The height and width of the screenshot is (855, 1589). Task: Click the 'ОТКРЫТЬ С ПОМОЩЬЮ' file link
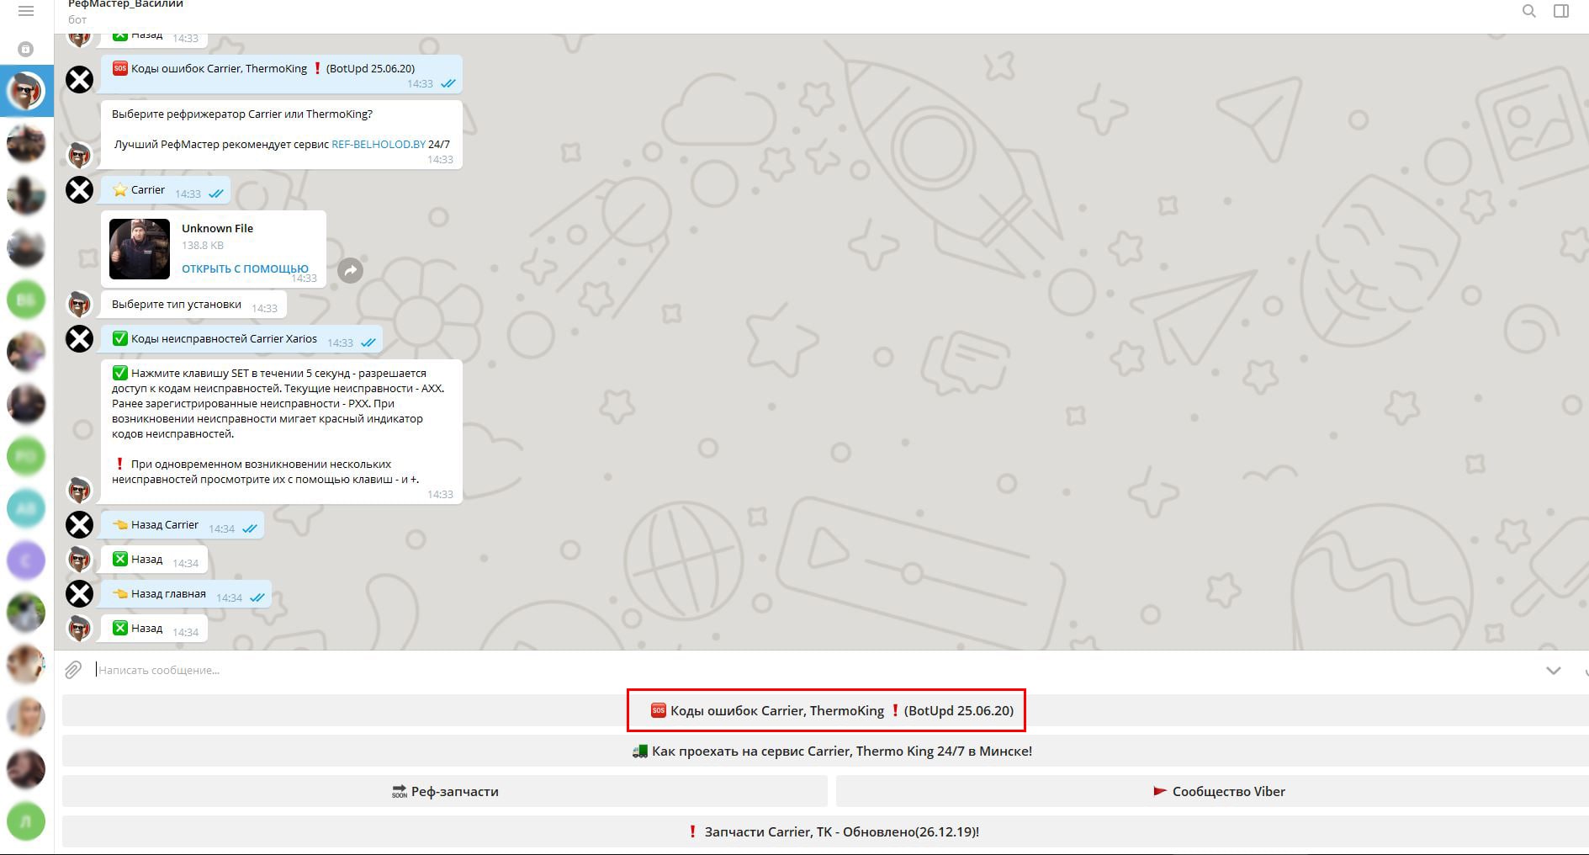[x=245, y=268]
